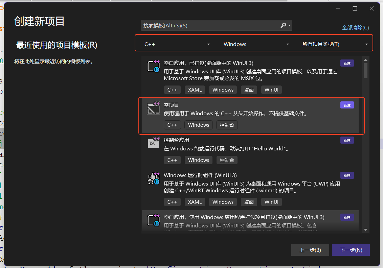The width and height of the screenshot is (383, 268).
Task: Open the 所有项目类型(T) dropdown
Action: (335, 44)
